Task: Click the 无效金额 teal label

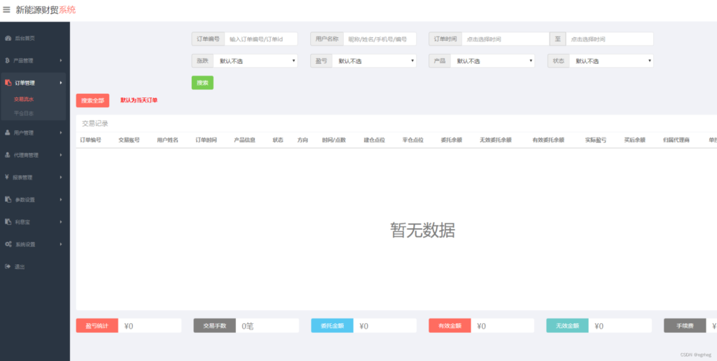Action: [x=567, y=326]
